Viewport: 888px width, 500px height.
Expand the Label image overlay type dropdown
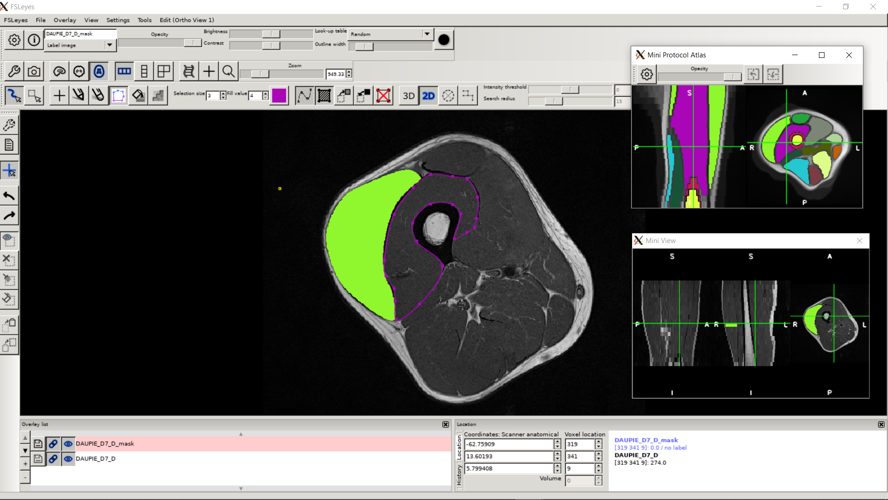point(109,45)
